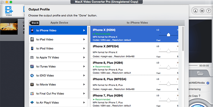Expand the to iPad Video arrow
The image size is (213, 107).
point(84,39)
